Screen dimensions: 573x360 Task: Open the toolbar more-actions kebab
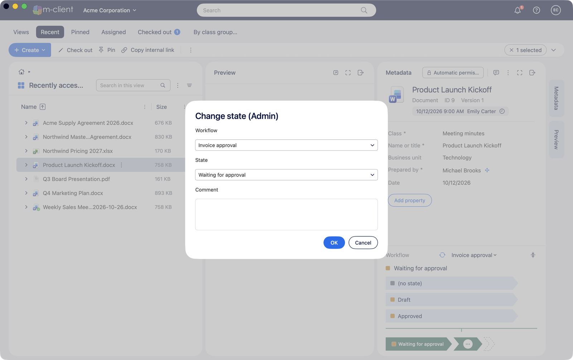click(x=191, y=50)
